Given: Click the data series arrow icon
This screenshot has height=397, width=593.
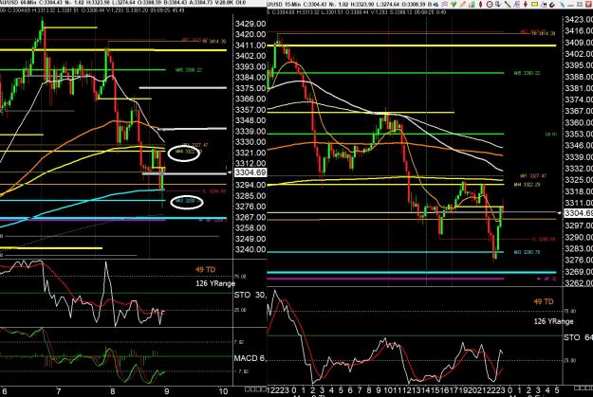Looking at the screenshot, I should 498,5.
